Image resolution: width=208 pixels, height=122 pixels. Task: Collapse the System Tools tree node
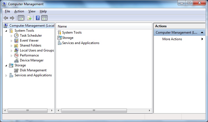(x=6, y=31)
